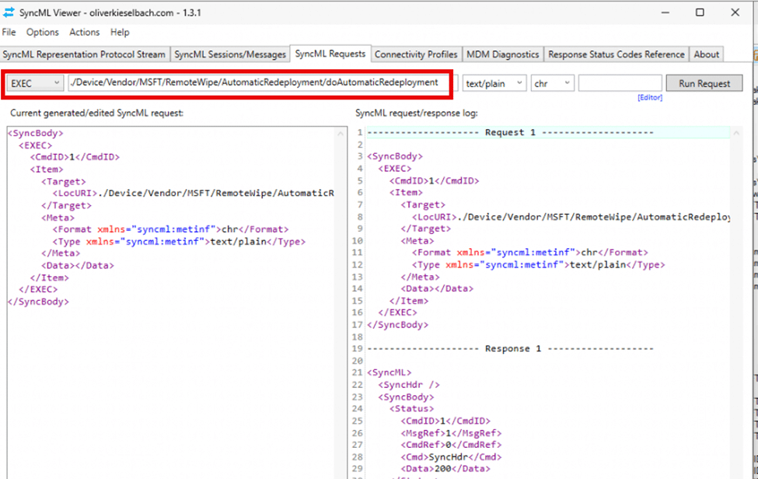Viewport: 758px width, 479px height.
Task: Open Response Status Codes Reference tab
Action: click(x=617, y=54)
